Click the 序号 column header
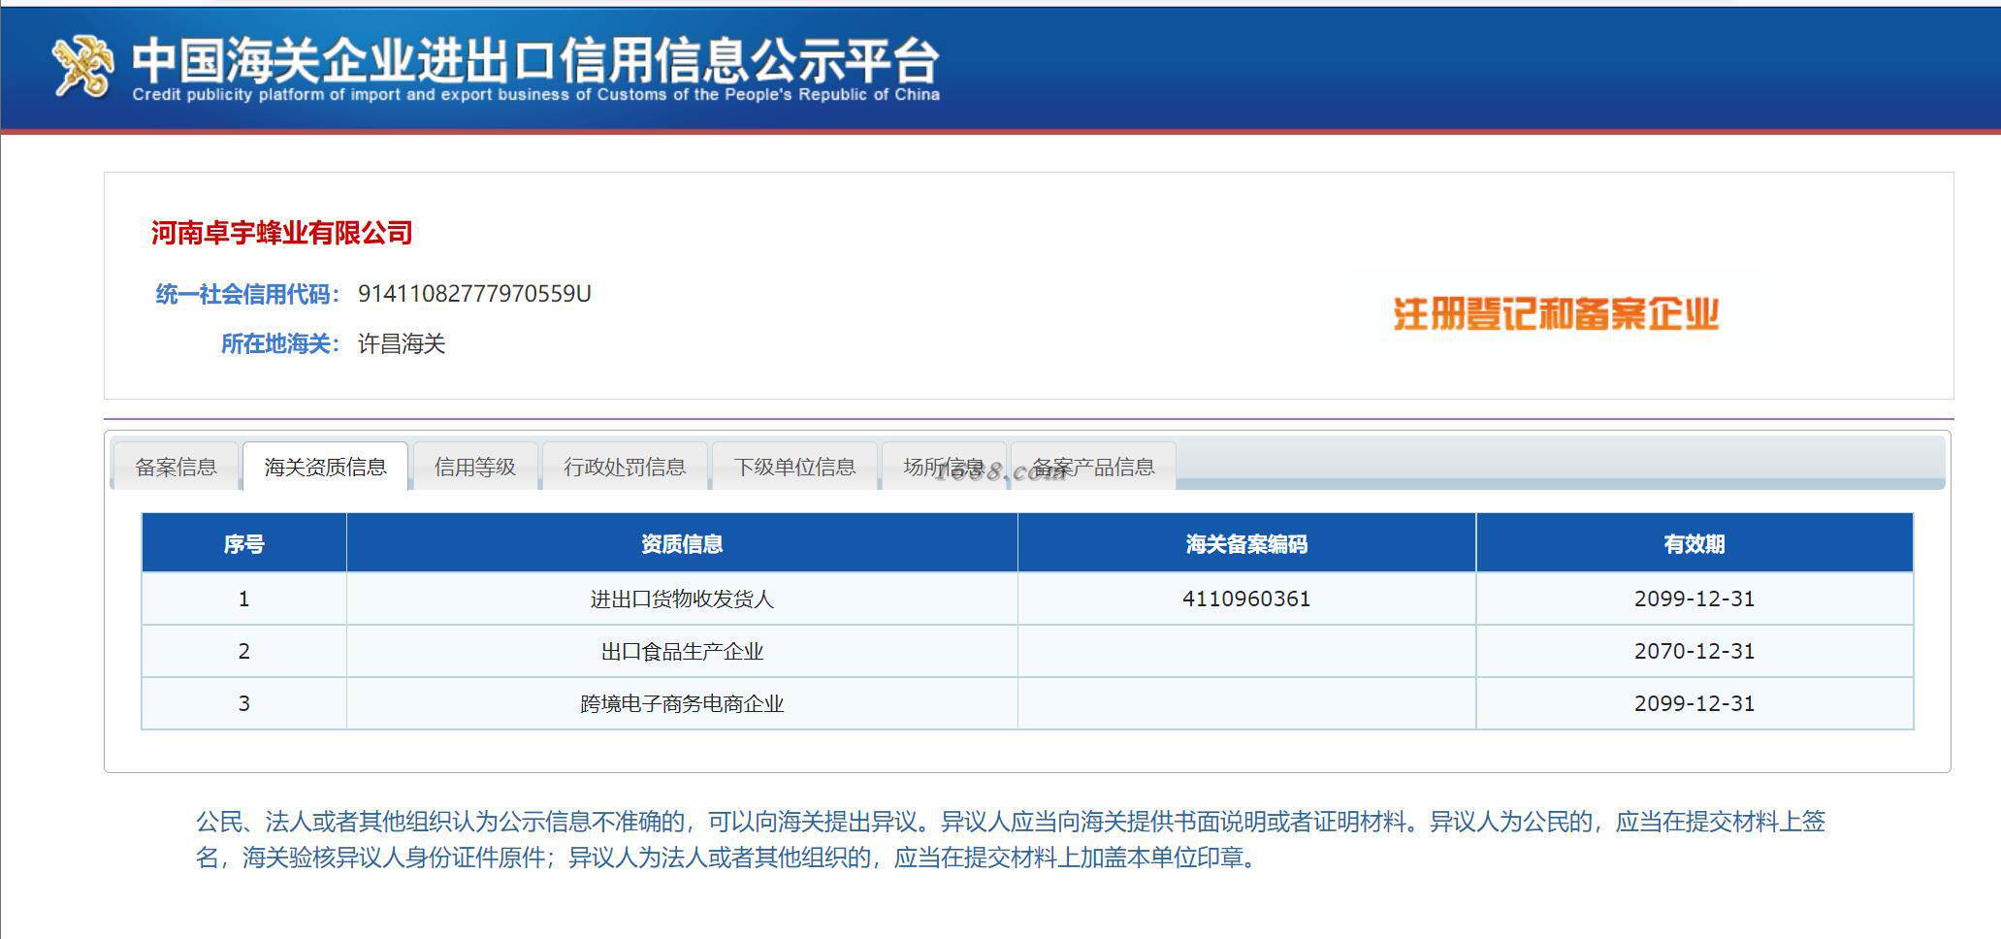This screenshot has width=2001, height=939. tap(243, 543)
